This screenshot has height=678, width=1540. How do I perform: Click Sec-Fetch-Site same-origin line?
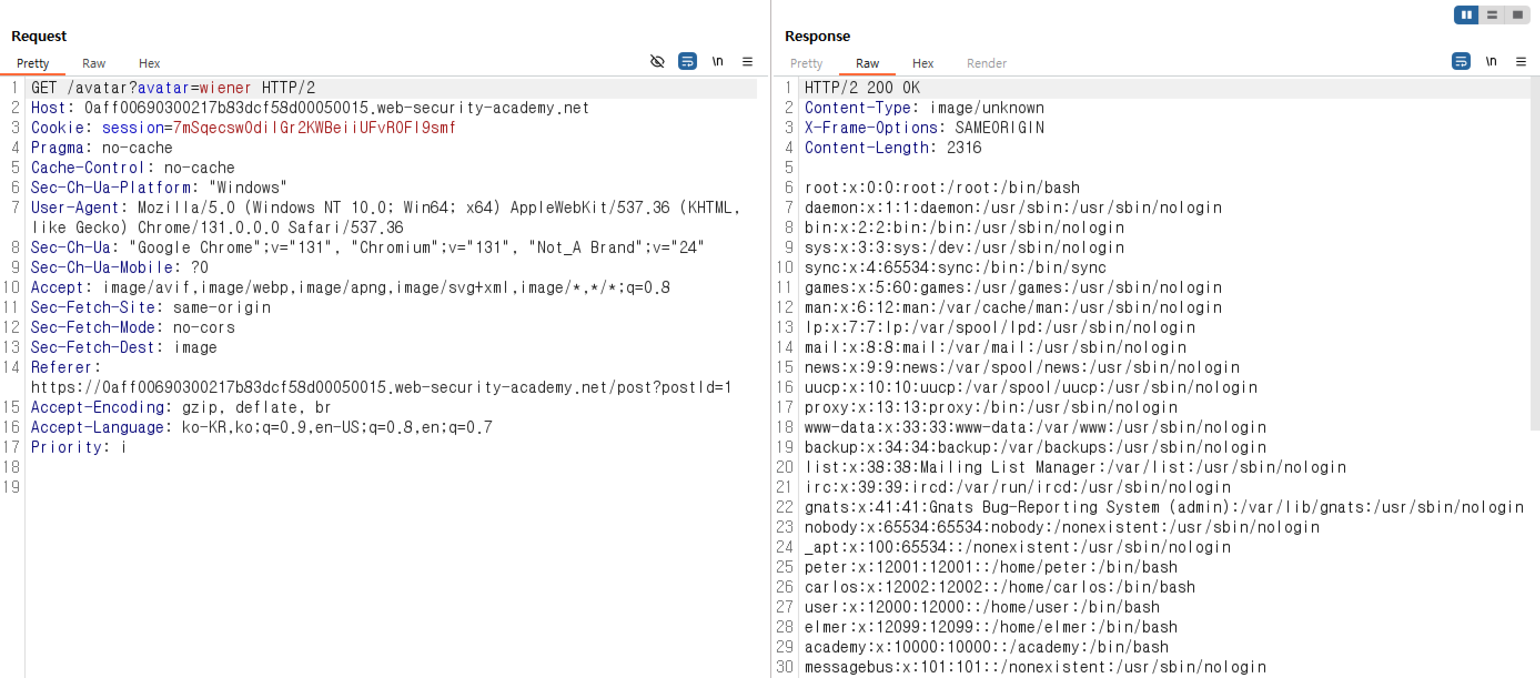pos(150,307)
